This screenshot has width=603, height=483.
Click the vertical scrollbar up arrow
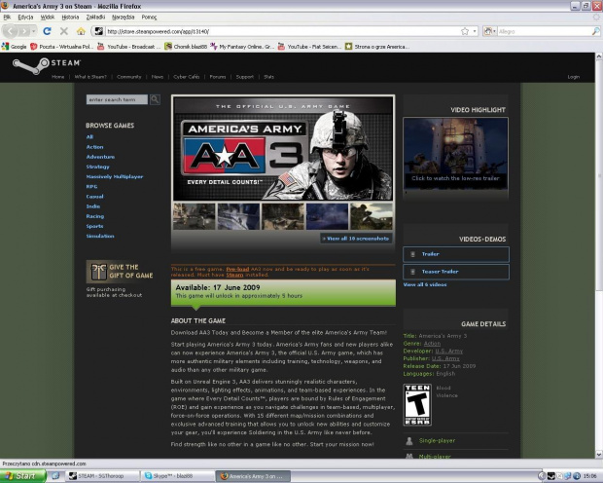(x=599, y=56)
